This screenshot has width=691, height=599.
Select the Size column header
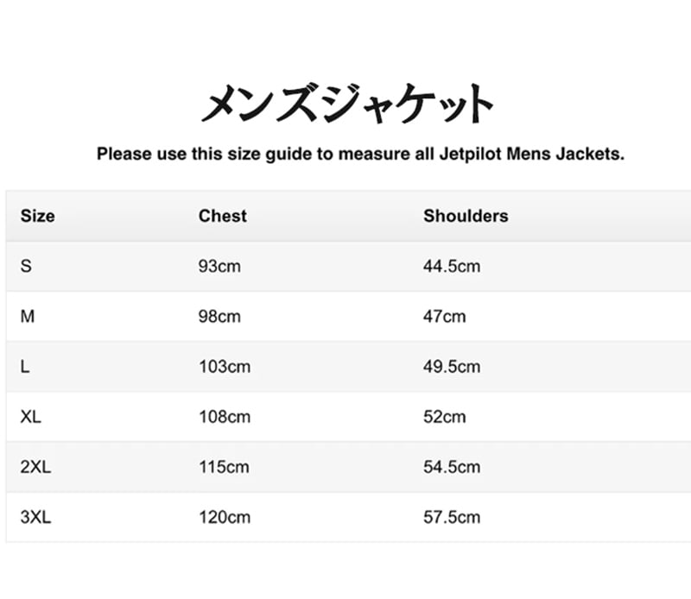[x=37, y=216]
